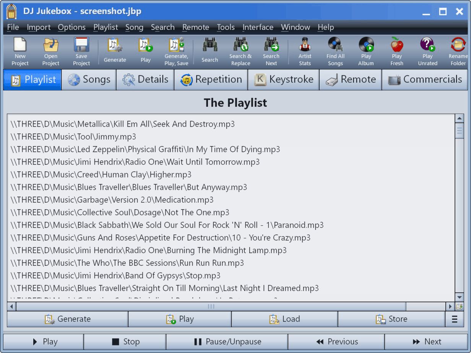The height and width of the screenshot is (353, 471).
Task: Click the Play button below the playlist list
Action: point(180,319)
